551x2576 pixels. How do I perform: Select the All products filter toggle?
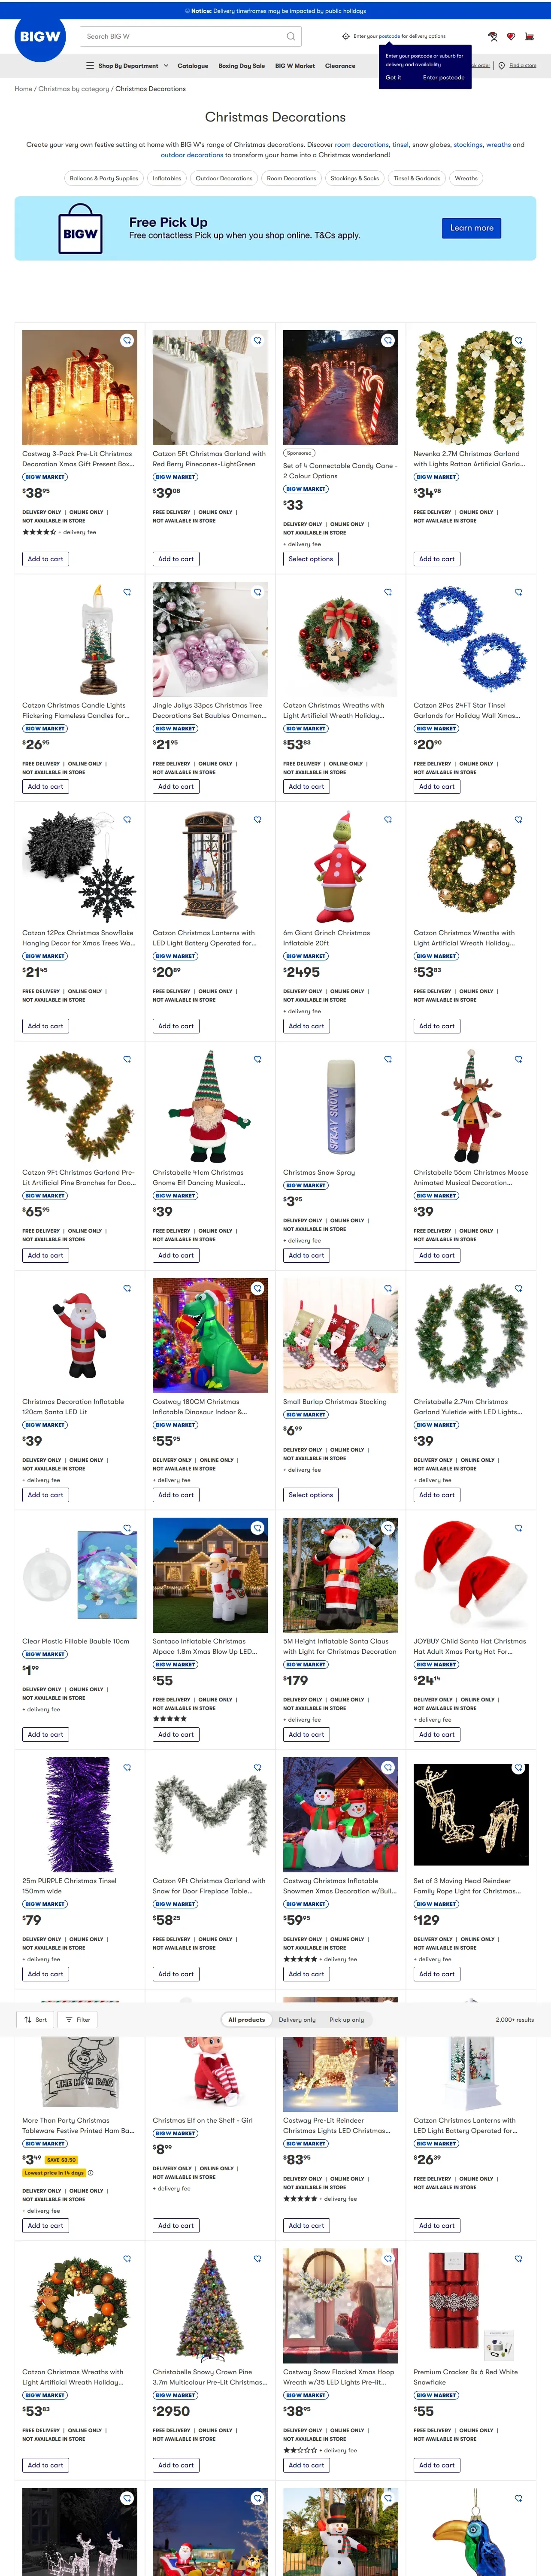click(x=246, y=2020)
